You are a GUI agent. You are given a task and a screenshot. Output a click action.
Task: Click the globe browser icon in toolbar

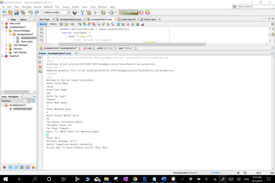tap(75, 12)
